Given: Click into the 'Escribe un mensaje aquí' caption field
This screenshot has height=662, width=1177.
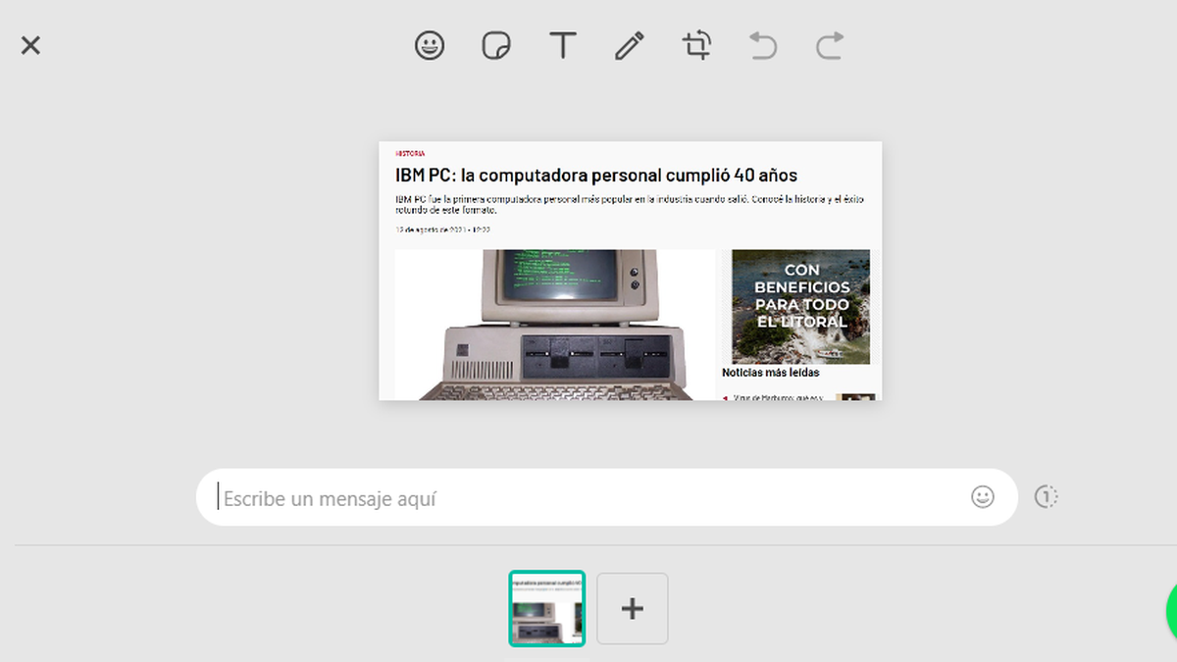Looking at the screenshot, I should [607, 497].
